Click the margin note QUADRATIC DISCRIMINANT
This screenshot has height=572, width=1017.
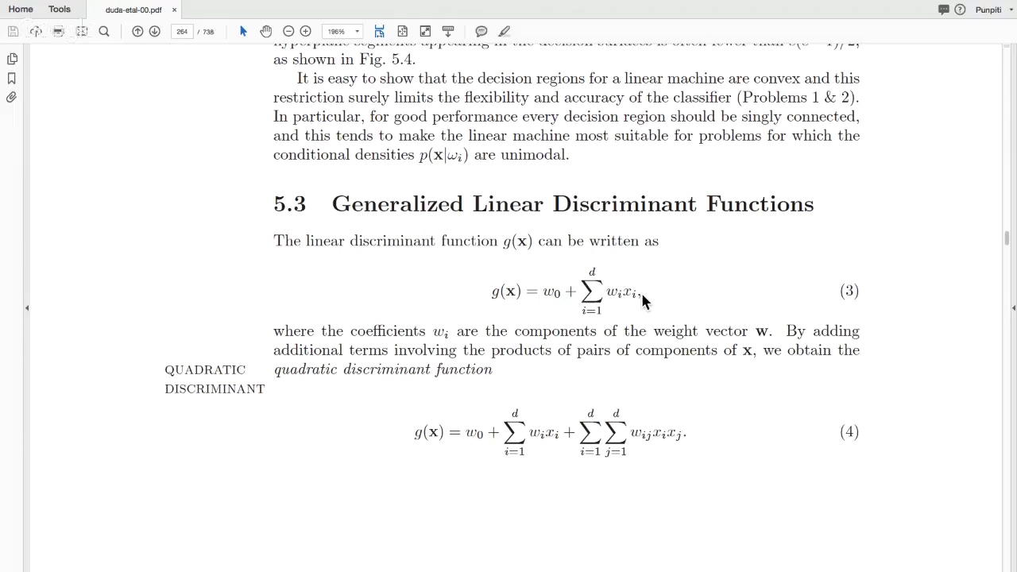coord(215,379)
